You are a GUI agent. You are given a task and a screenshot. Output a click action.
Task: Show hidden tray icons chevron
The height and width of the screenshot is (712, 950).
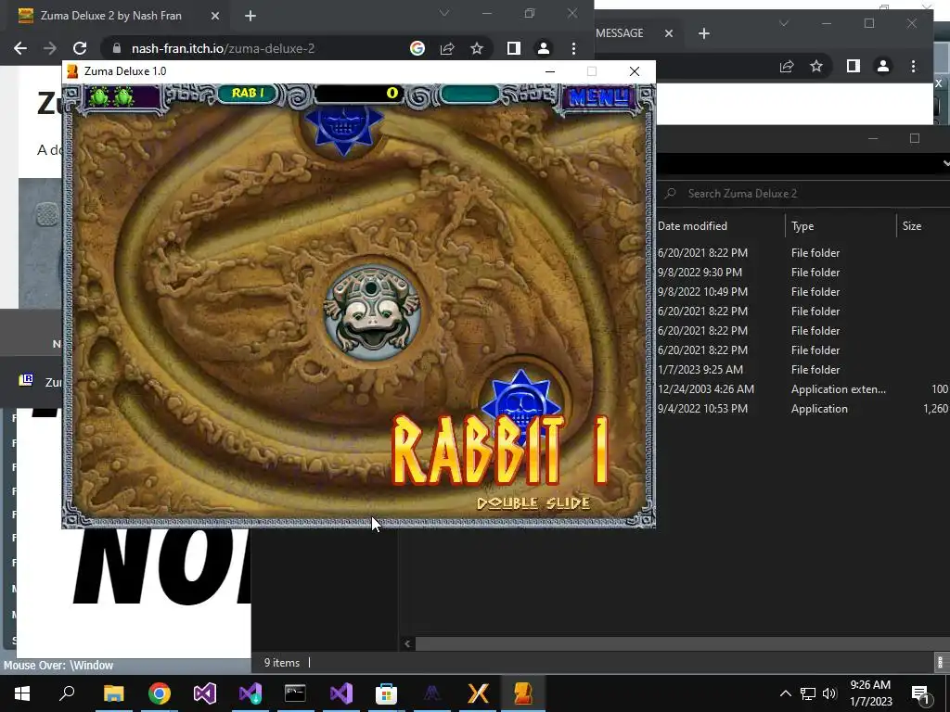[785, 693]
